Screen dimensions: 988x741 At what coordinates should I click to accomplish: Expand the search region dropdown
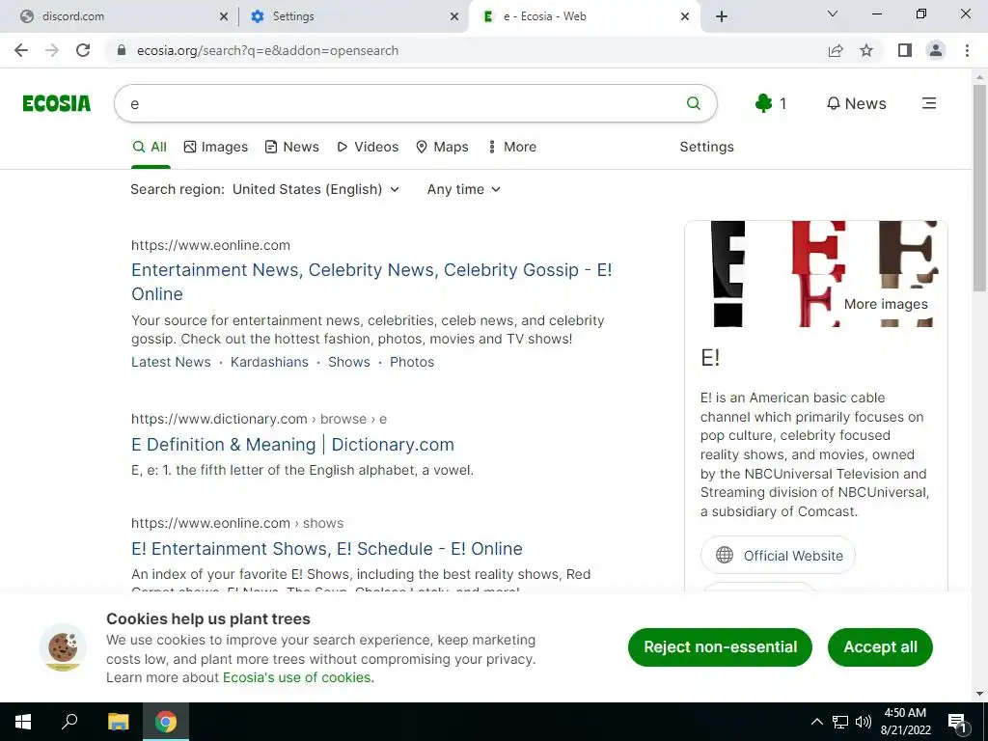tap(316, 189)
